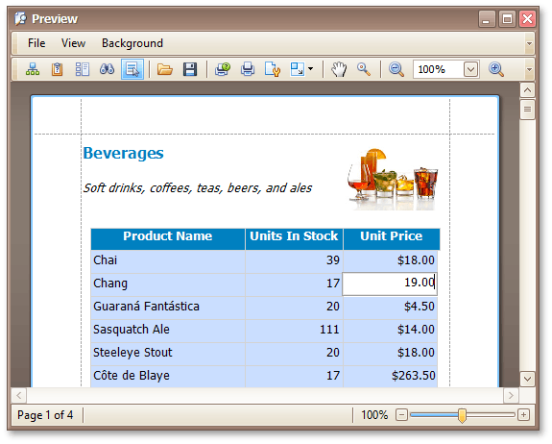Click the Steeleye Stout cell
Image resolution: width=552 pixels, height=444 pixels.
[168, 353]
